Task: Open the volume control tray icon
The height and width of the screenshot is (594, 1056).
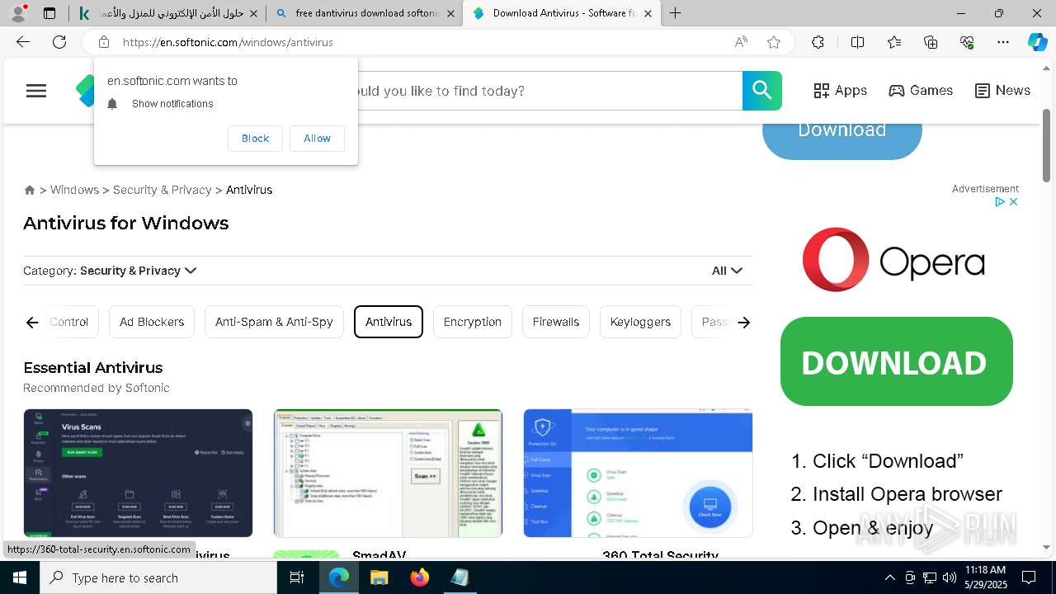Action: (x=950, y=577)
